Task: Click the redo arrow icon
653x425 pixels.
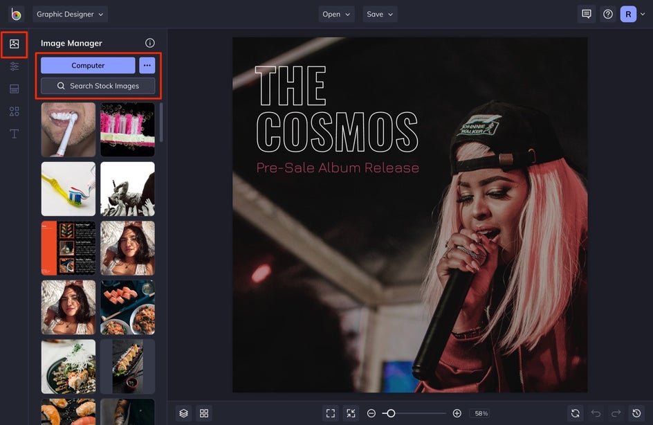Action: [x=616, y=413]
